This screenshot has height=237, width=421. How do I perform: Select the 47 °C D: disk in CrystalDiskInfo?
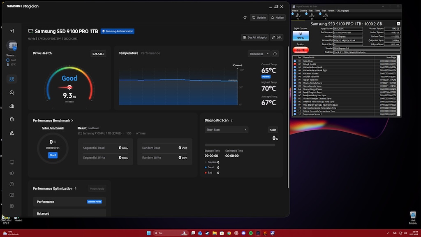[x=312, y=16]
